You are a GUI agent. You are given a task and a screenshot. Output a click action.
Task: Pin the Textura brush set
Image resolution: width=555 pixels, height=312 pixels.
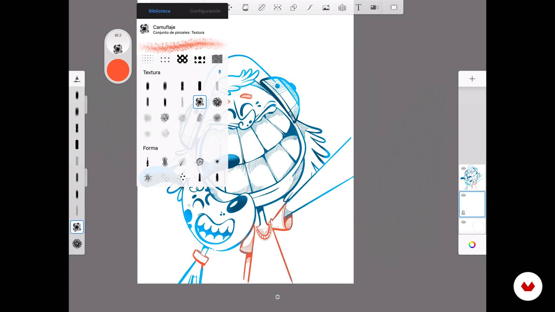(220, 72)
